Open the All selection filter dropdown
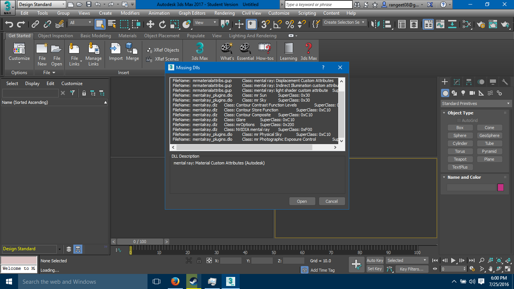Image resolution: width=514 pixels, height=289 pixels. (81, 23)
